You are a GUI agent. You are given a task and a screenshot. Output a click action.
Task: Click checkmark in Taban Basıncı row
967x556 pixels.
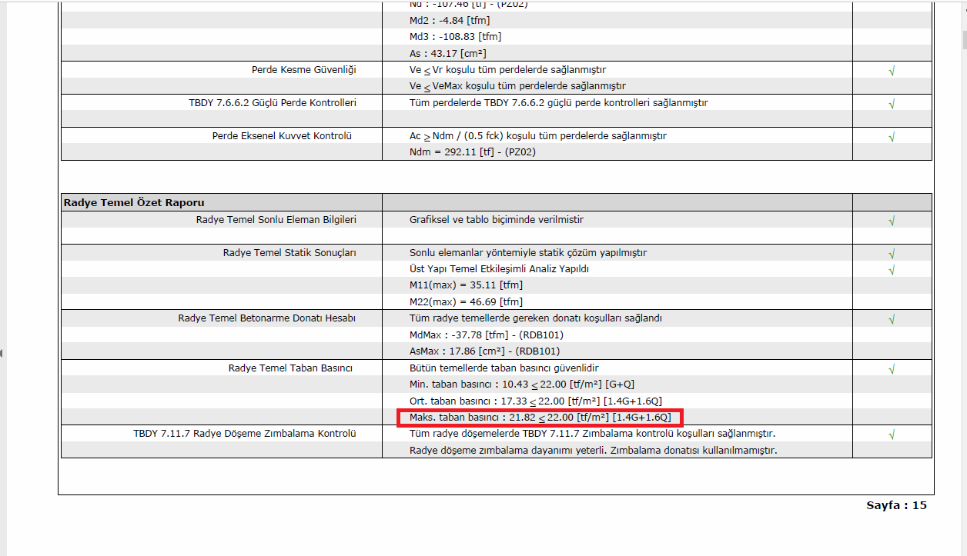pos(892,369)
